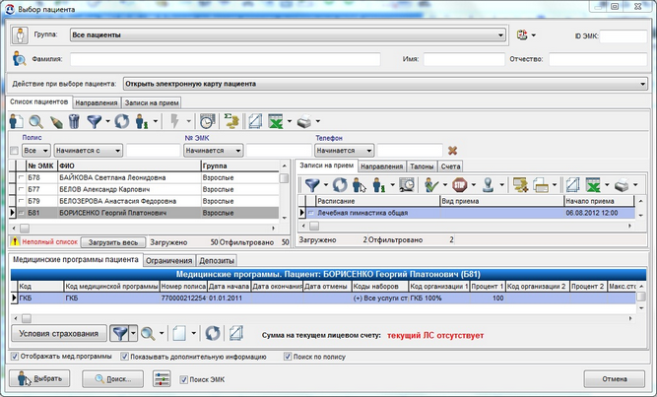This screenshot has width=657, height=397.
Task: Click the refresh icon in medical programs toolbar
Action: point(213,334)
